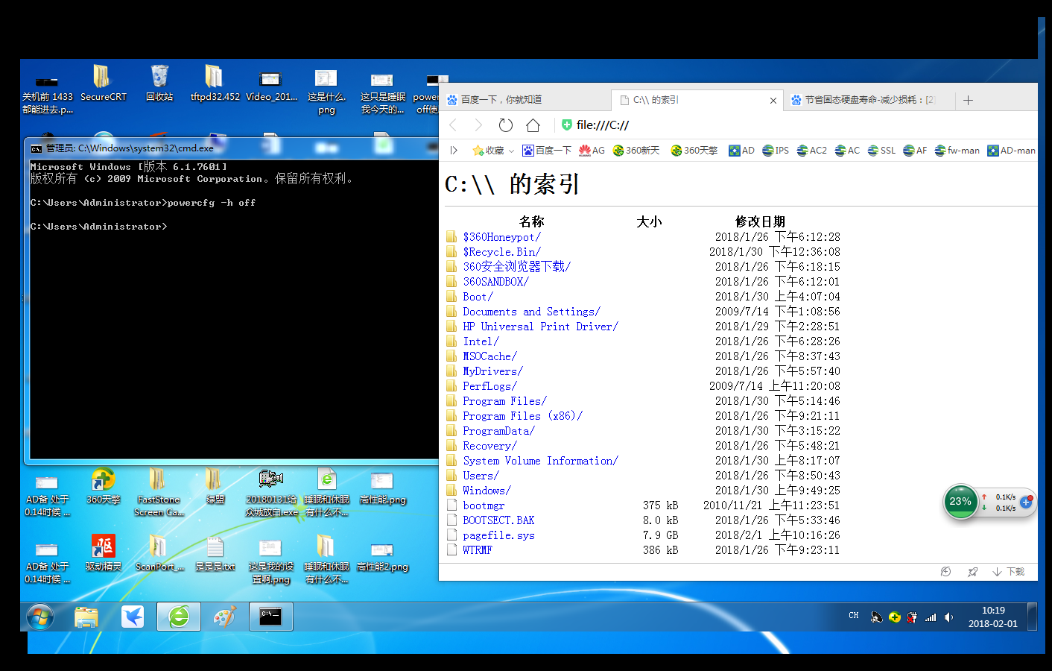Select the tftpd32.452 desktop folder
Screen dimensions: 1052x671
215,83
